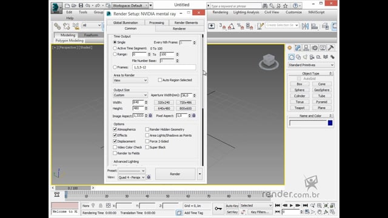Click the Teapot primitive button
This screenshot has height=218, width=388.
[299, 108]
